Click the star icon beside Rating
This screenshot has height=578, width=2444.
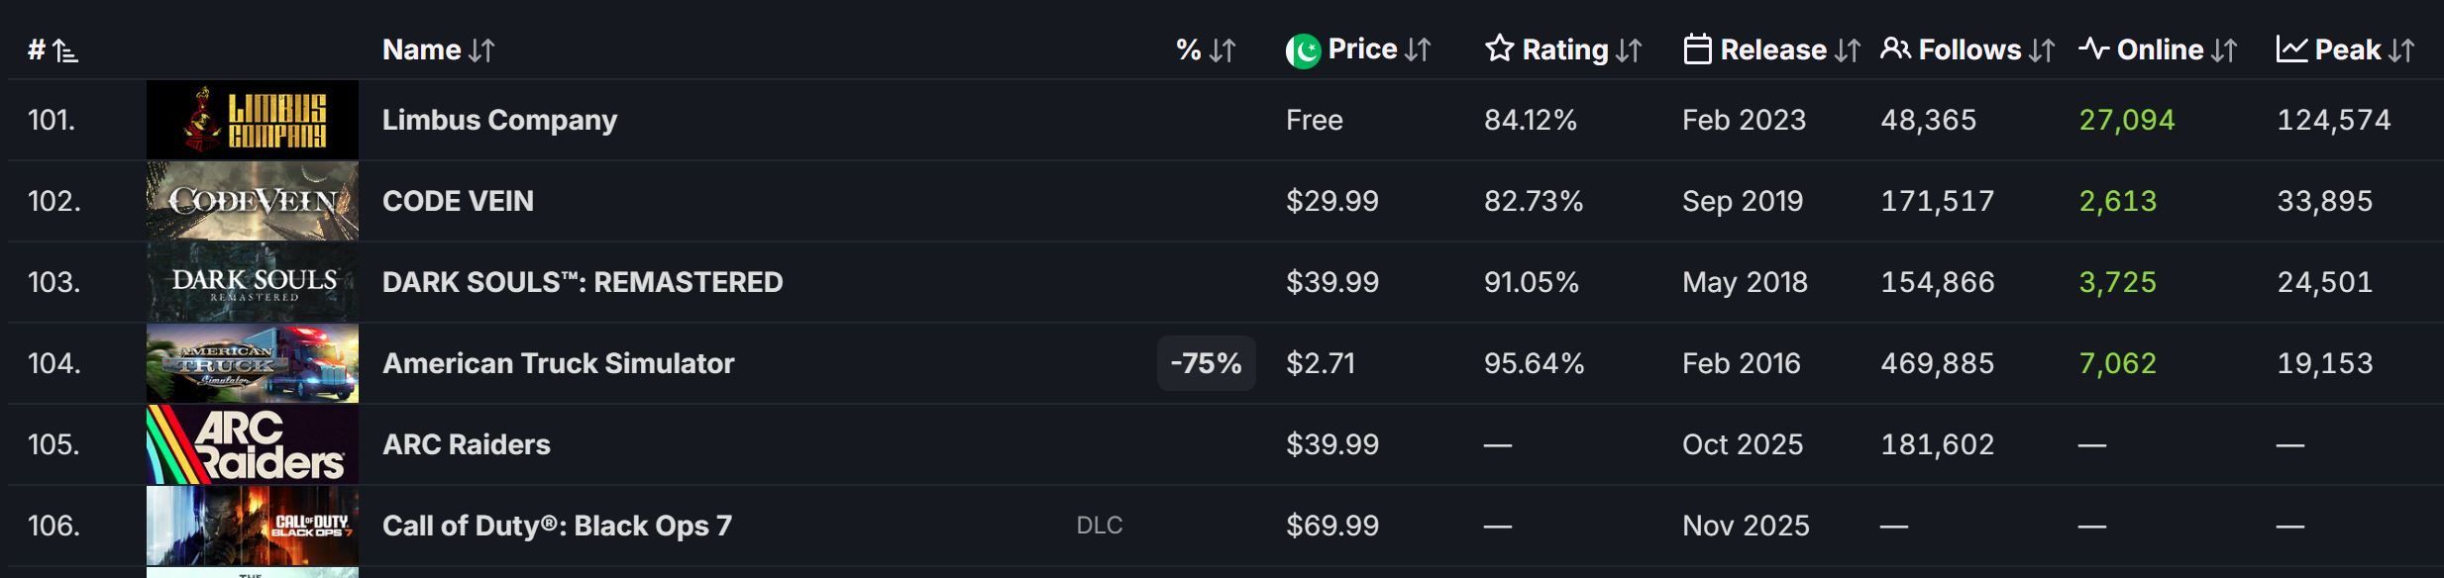[1499, 48]
